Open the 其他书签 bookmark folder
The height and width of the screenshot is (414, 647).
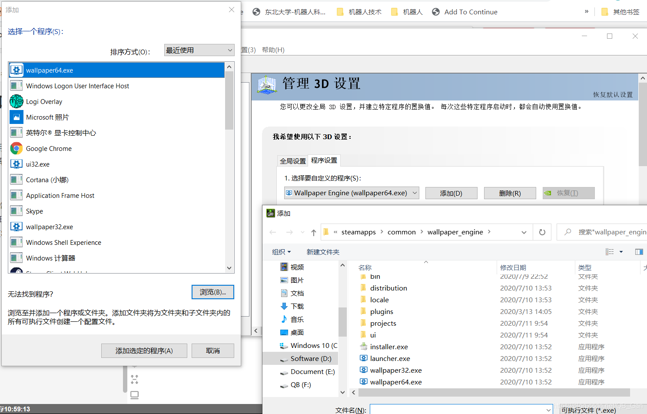coord(620,12)
